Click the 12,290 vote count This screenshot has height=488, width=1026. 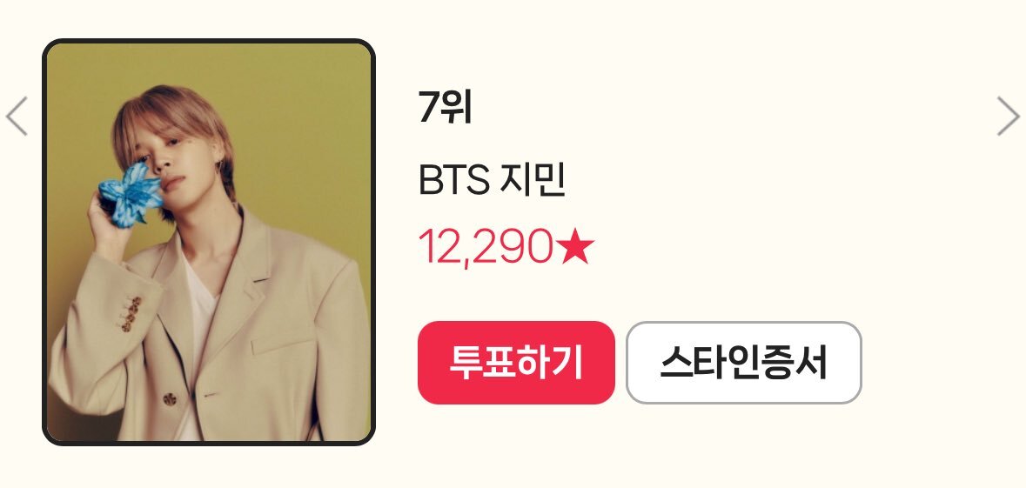click(486, 247)
